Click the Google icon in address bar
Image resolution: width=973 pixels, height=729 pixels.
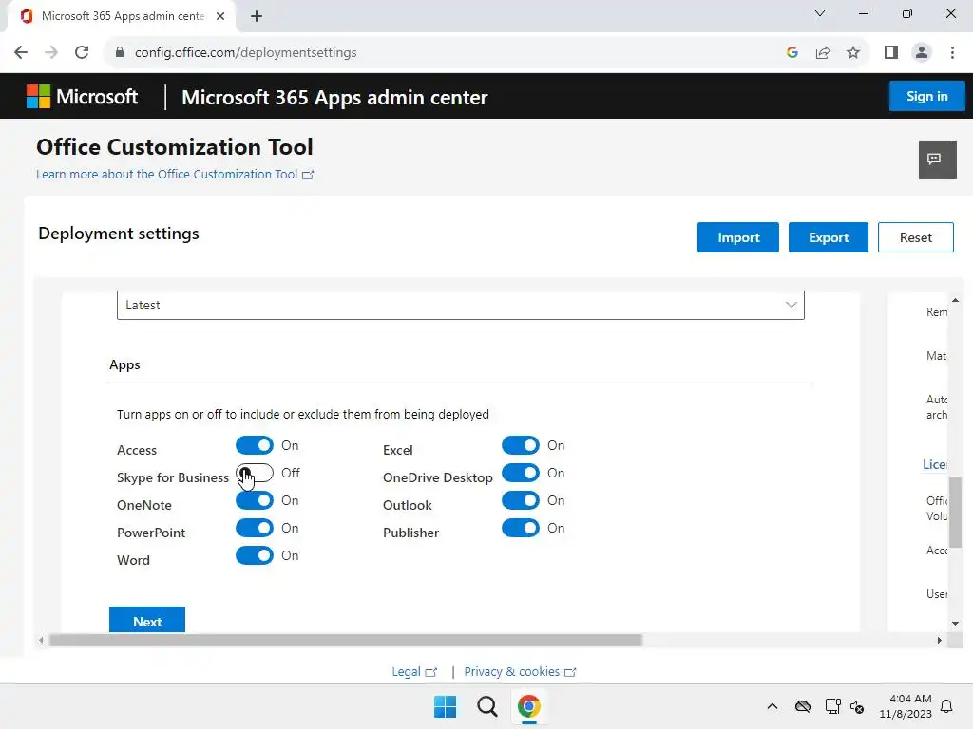[792, 53]
